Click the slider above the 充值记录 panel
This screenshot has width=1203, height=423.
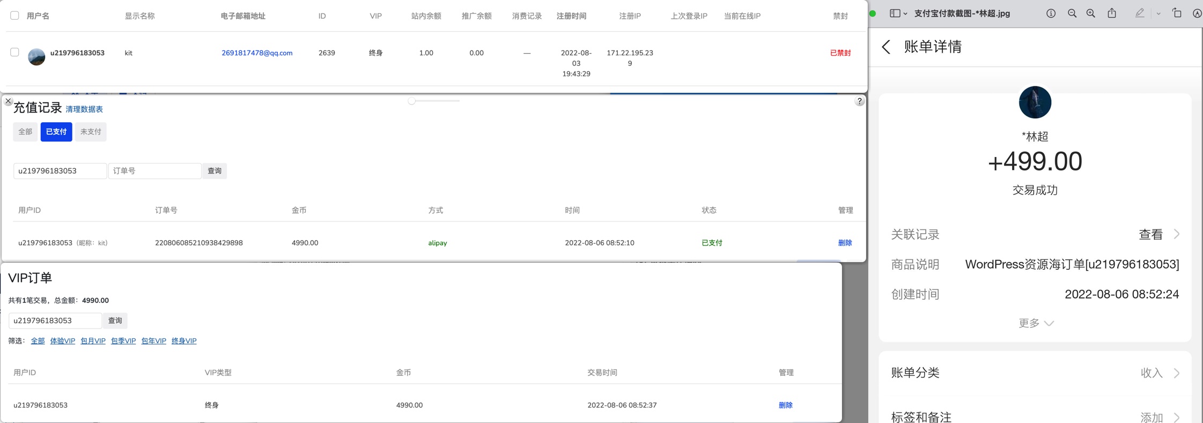click(x=433, y=101)
